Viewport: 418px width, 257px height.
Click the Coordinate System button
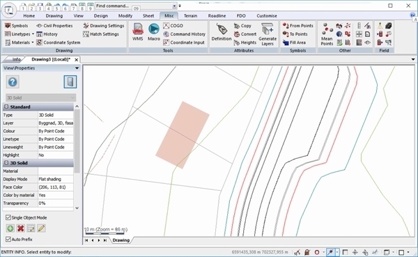[59, 42]
